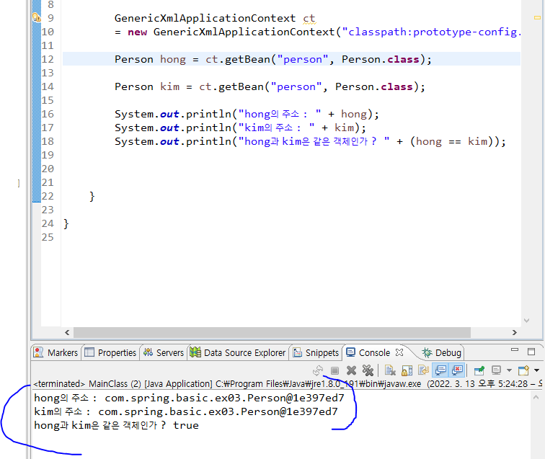Click console output value true
Image resolution: width=545 pixels, height=459 pixels.
186,425
